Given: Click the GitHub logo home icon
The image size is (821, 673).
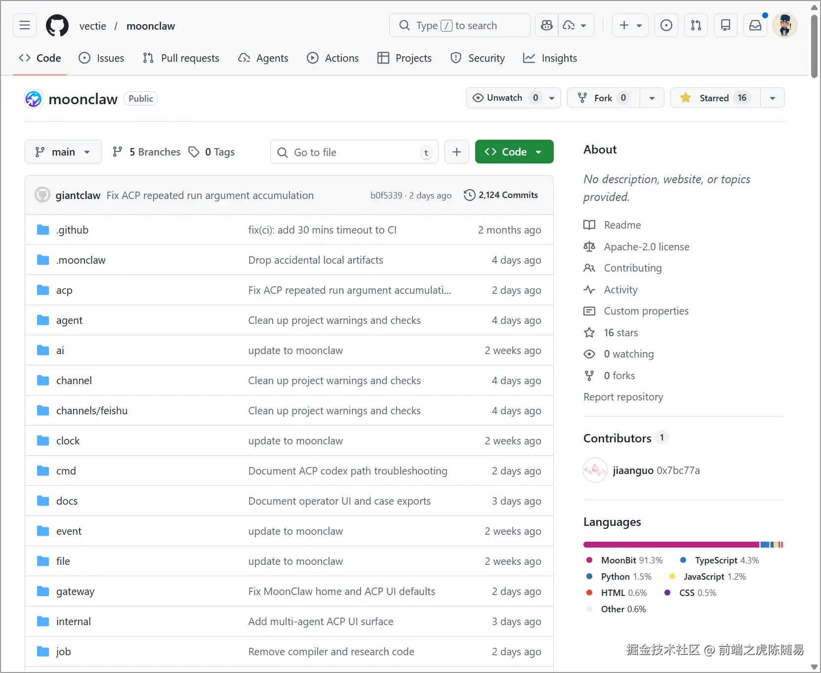Looking at the screenshot, I should 57,26.
